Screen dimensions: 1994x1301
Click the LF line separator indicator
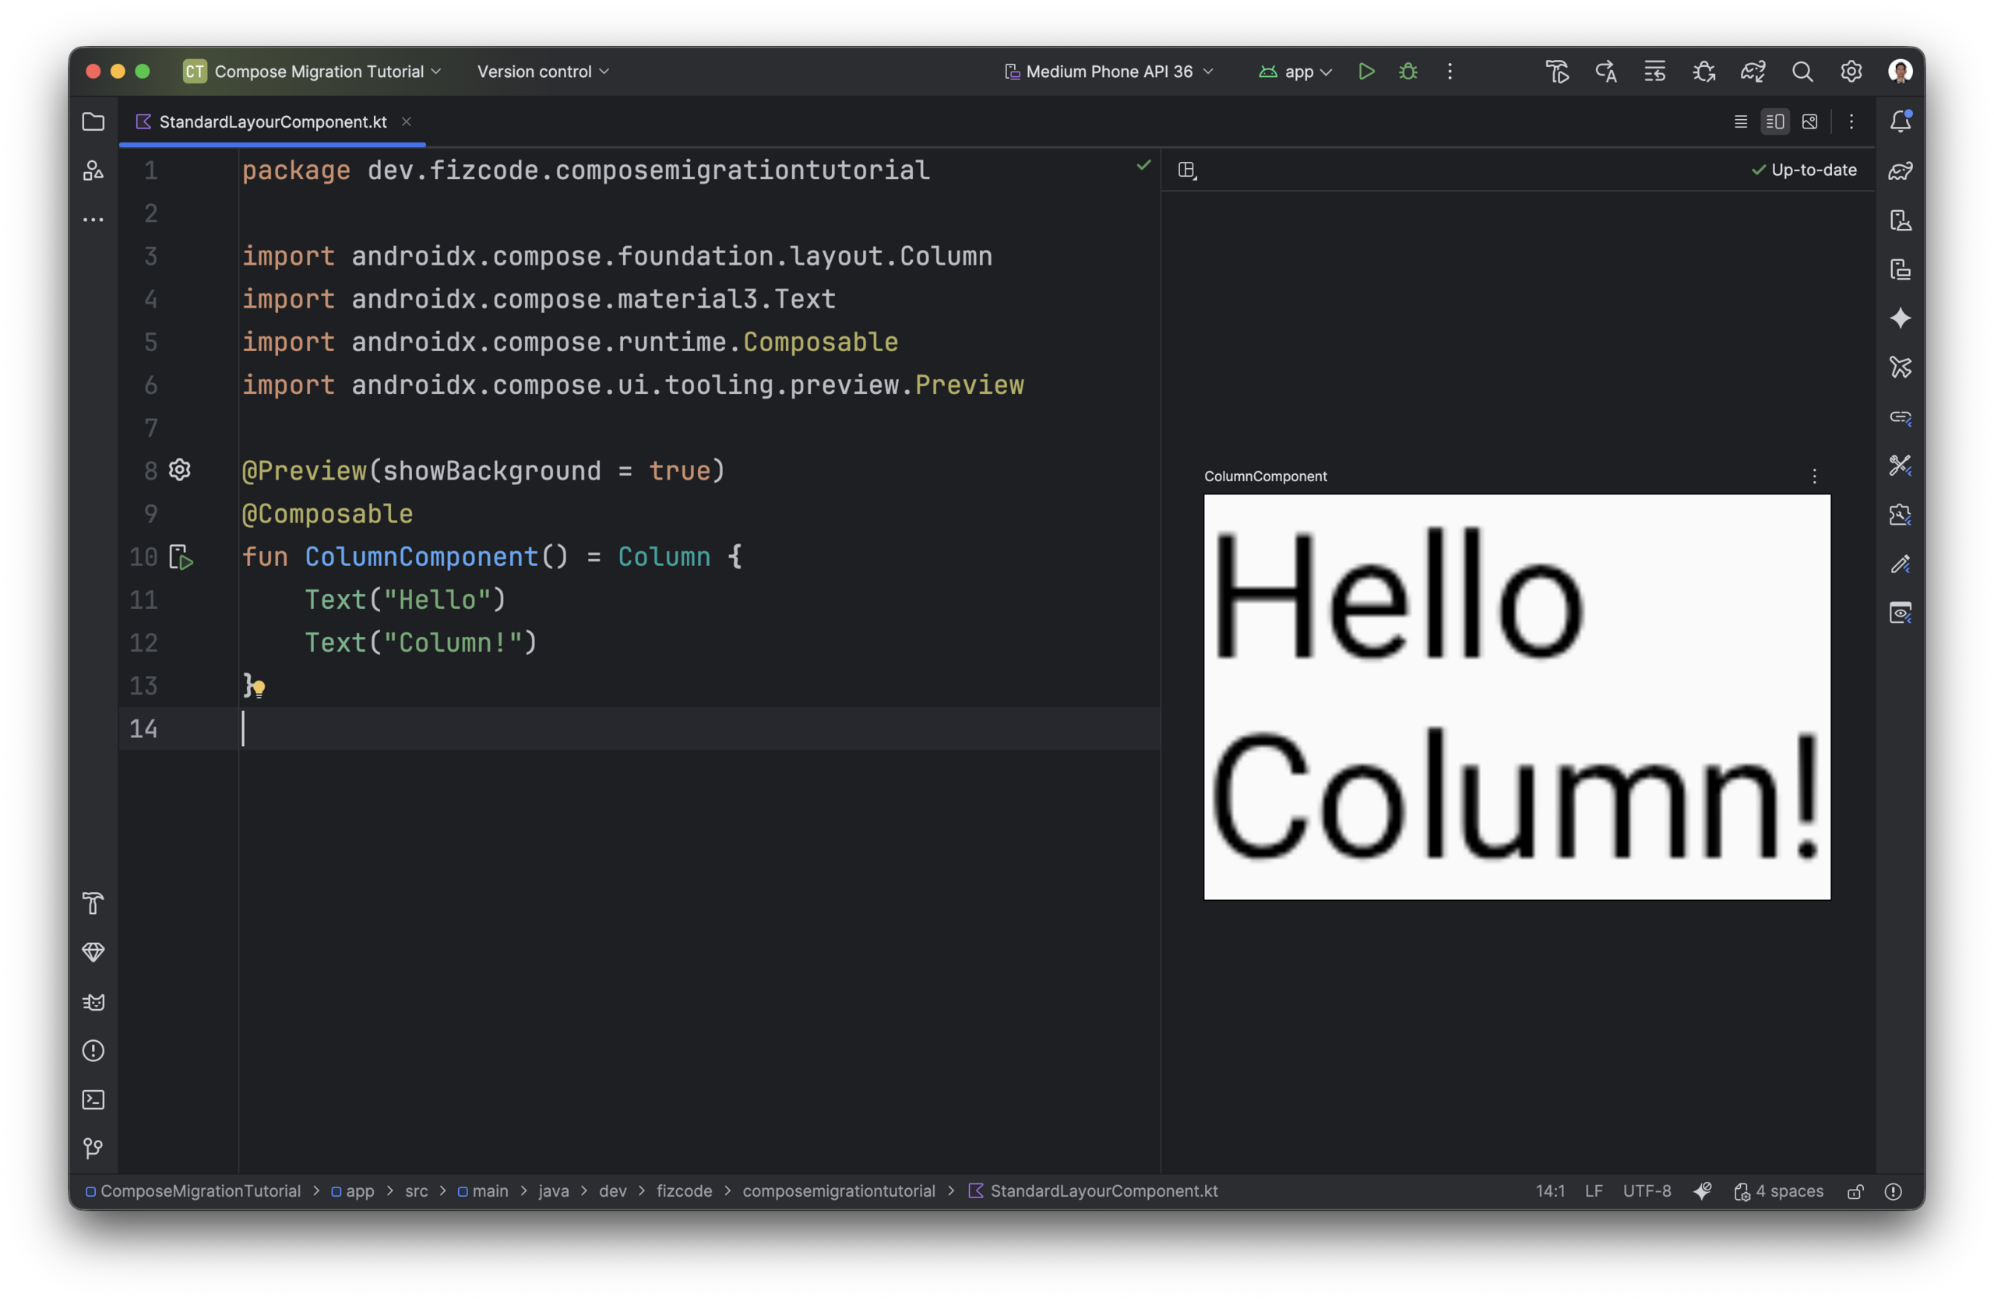point(1594,1191)
